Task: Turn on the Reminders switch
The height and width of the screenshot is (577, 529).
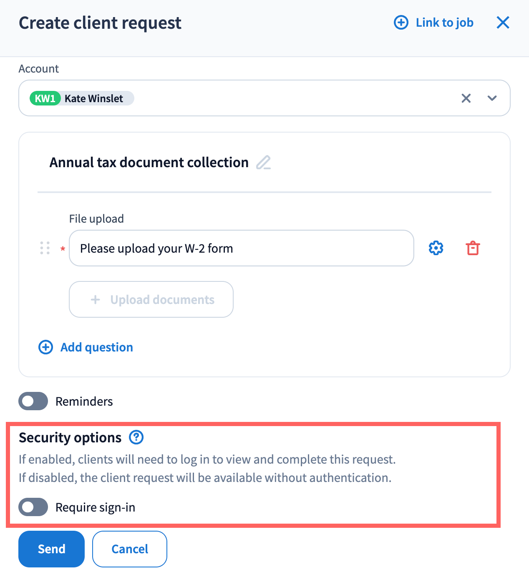Action: pyautogui.click(x=33, y=401)
